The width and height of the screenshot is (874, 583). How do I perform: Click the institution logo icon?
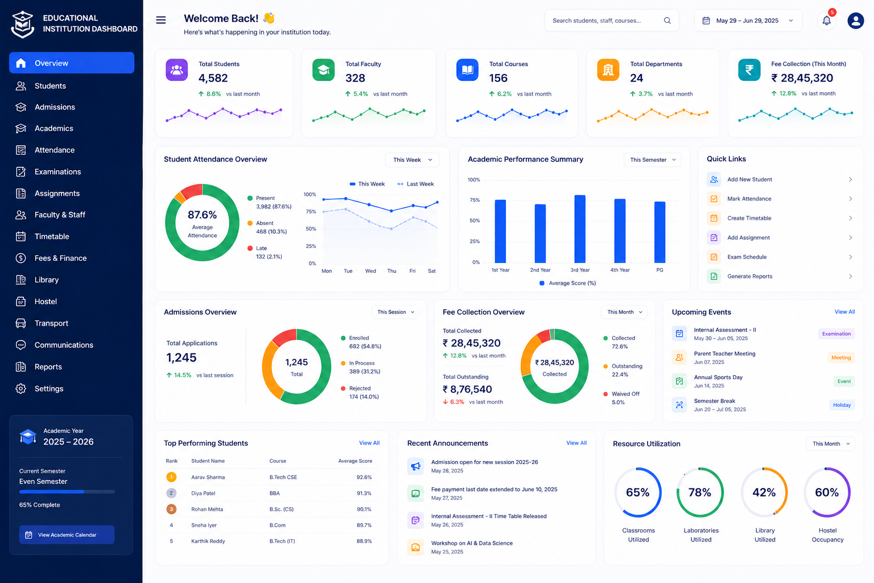click(x=23, y=24)
